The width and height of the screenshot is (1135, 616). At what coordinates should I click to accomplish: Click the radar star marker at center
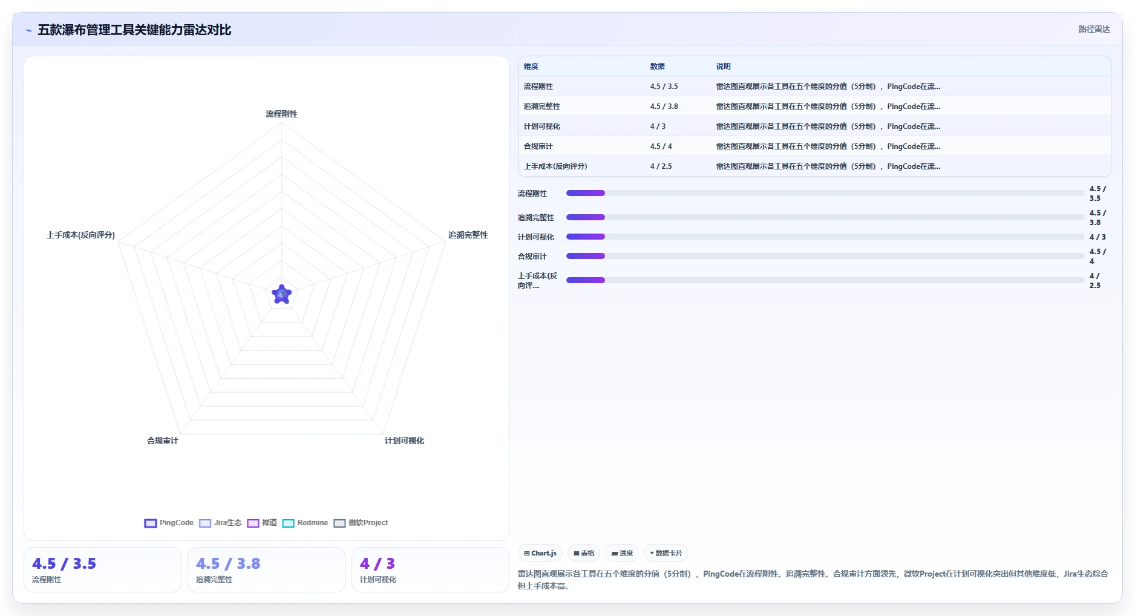click(282, 295)
